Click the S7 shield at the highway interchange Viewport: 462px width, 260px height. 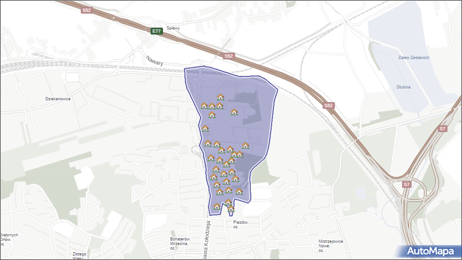click(407, 184)
